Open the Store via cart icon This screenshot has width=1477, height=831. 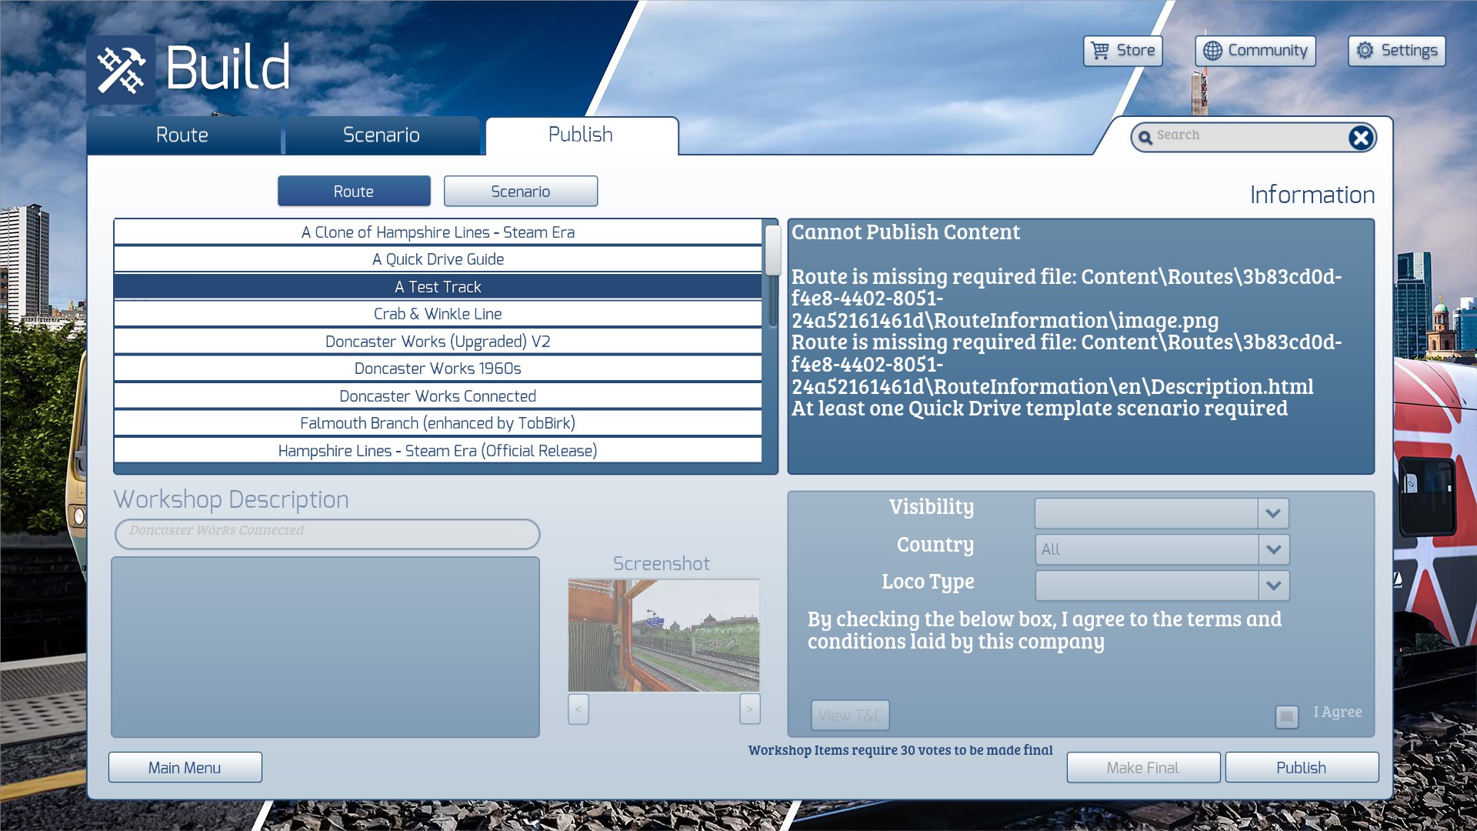pos(1101,51)
